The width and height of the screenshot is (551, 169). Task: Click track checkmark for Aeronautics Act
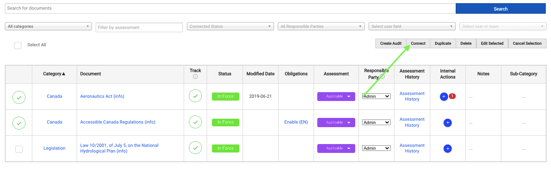195,97
